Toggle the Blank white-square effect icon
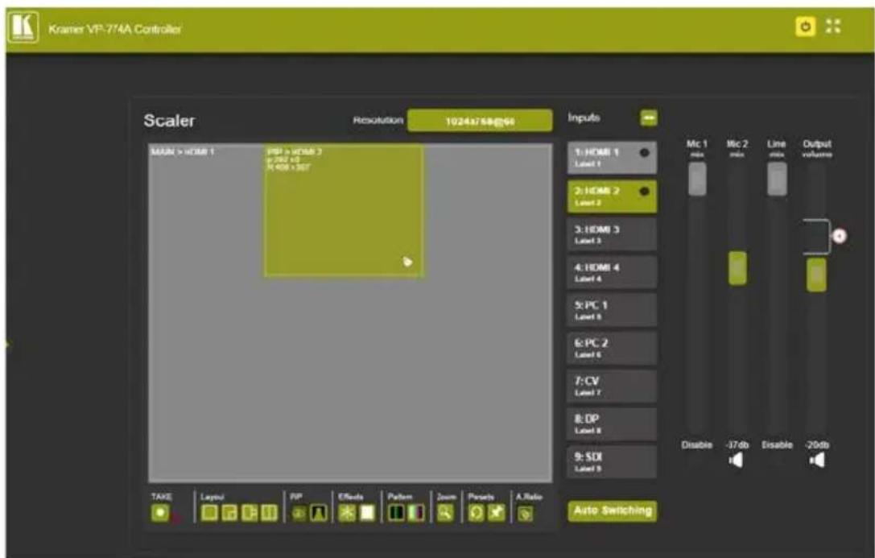 point(367,512)
